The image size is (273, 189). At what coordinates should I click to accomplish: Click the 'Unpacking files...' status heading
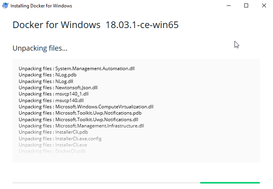pyautogui.click(x=40, y=48)
